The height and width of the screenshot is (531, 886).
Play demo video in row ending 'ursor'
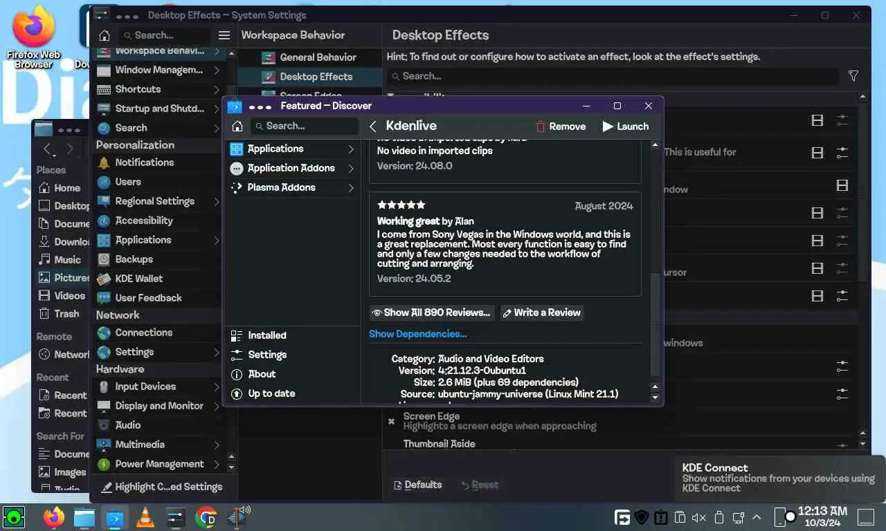817,269
